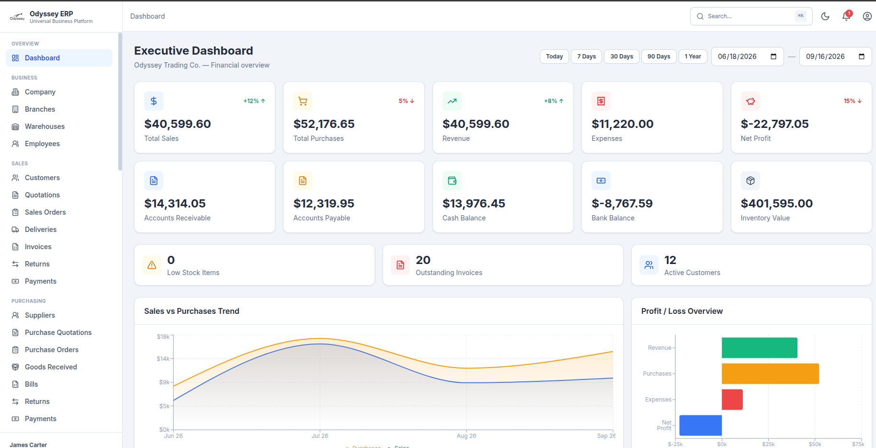876x448 pixels.
Task: Click the orange icon on Accounts Payable card
Action: [303, 181]
